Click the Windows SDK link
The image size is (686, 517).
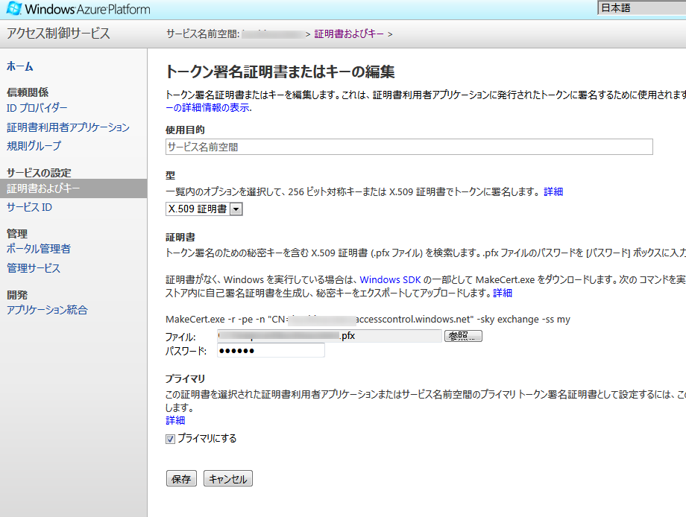390,279
